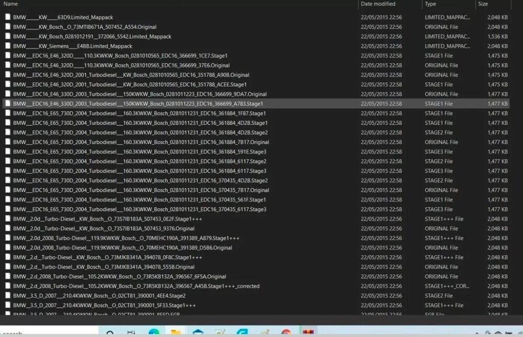
Task: Click the vertical scrollbar of the file list
Action: [519, 157]
